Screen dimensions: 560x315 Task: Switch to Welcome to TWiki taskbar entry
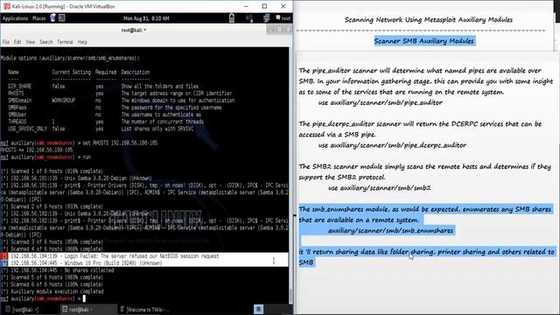coord(144,309)
